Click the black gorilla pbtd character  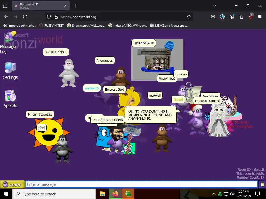tap(62, 148)
